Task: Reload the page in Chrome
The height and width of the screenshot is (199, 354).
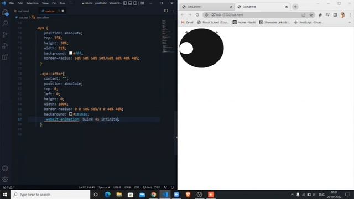Action: (197, 15)
